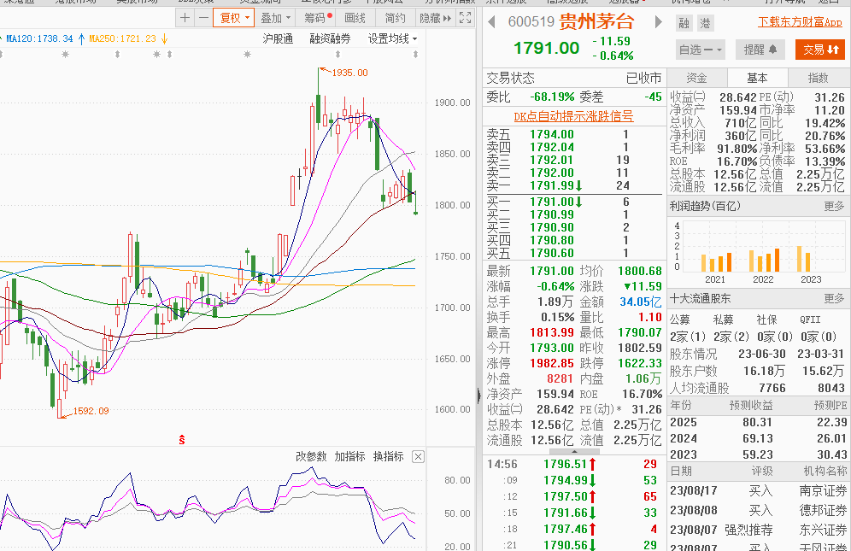This screenshot has width=851, height=551.
Task: Click the red S marker below the chart
Action: click(x=182, y=440)
